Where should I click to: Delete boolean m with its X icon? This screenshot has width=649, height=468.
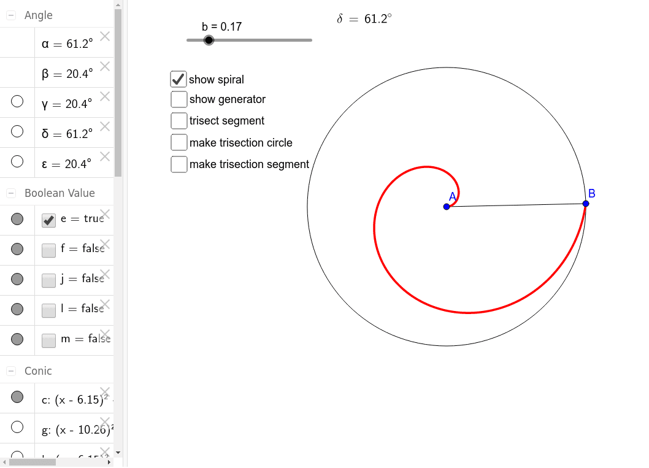(x=104, y=333)
